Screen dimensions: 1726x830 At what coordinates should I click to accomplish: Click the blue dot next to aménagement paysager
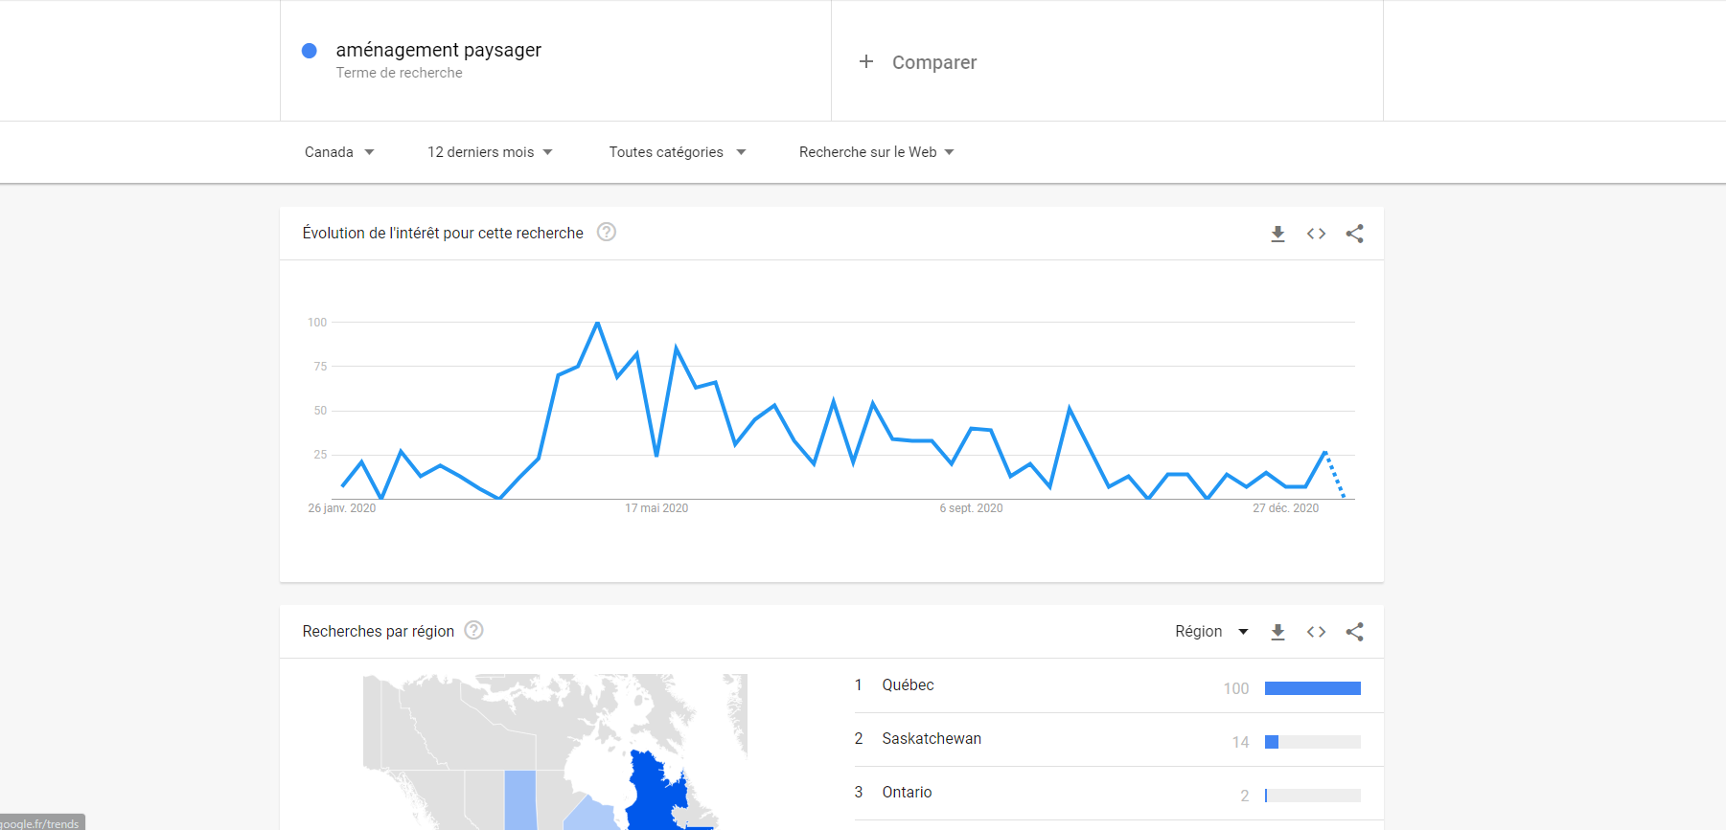[x=310, y=51]
